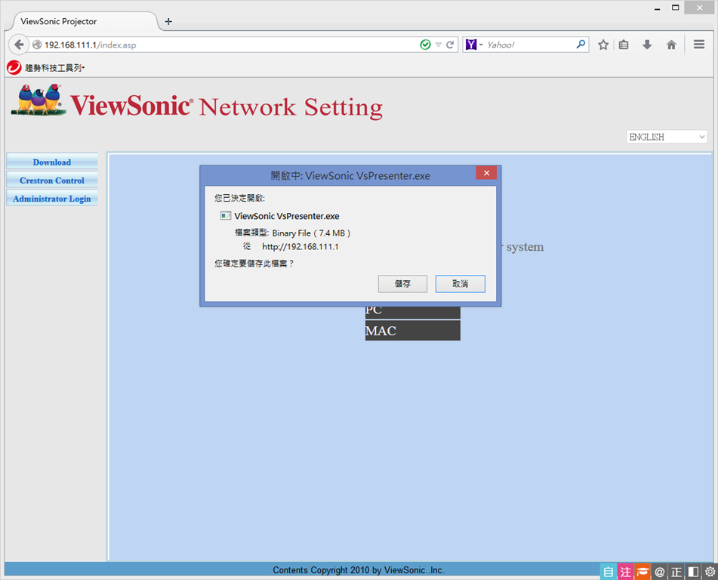Screen dimensions: 718x580
Task: Click the 儲存 (Save) button
Action: (402, 284)
